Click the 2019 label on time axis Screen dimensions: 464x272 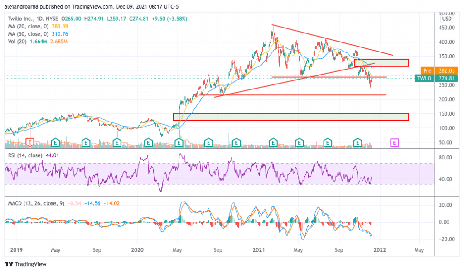16,250
